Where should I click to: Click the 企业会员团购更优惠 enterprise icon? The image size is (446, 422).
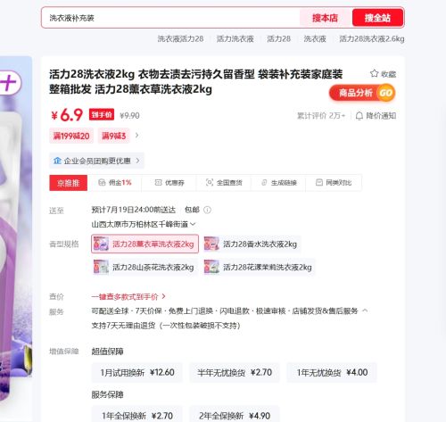(57, 161)
